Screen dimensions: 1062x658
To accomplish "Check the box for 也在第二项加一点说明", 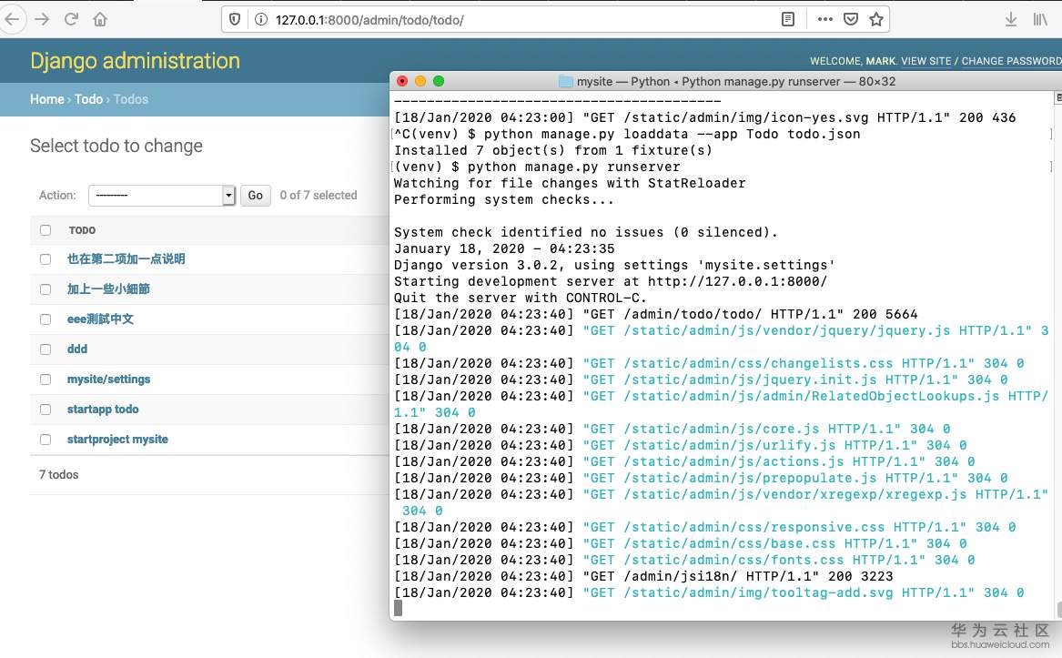I will [46, 259].
